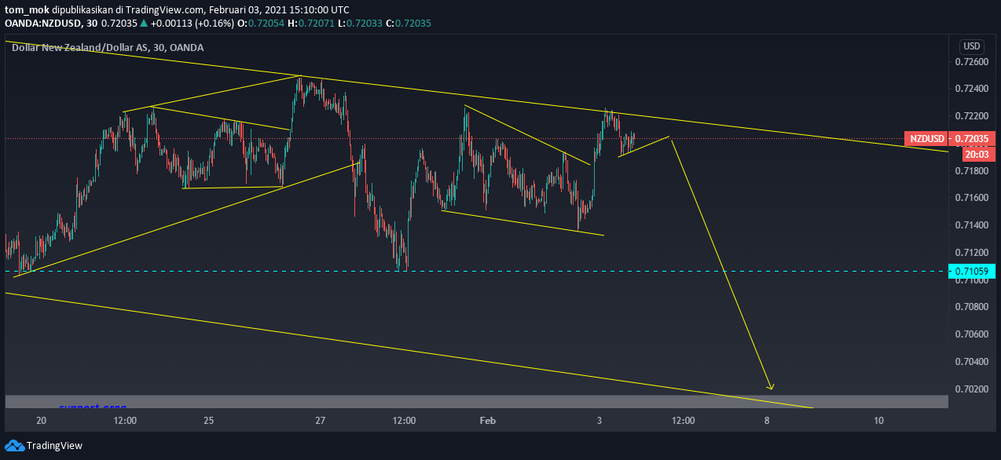Click the TradingView logo icon
1001x460 pixels.
click(14, 445)
